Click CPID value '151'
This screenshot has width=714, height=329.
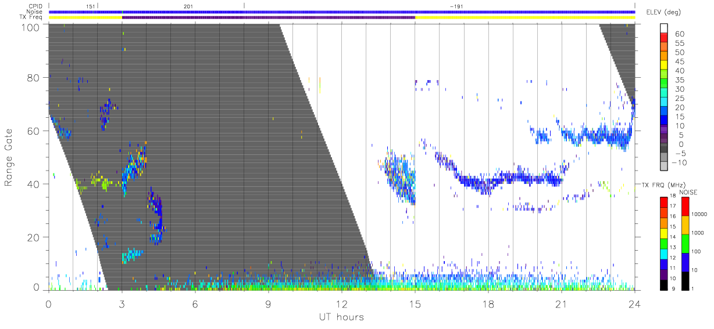(90, 6)
